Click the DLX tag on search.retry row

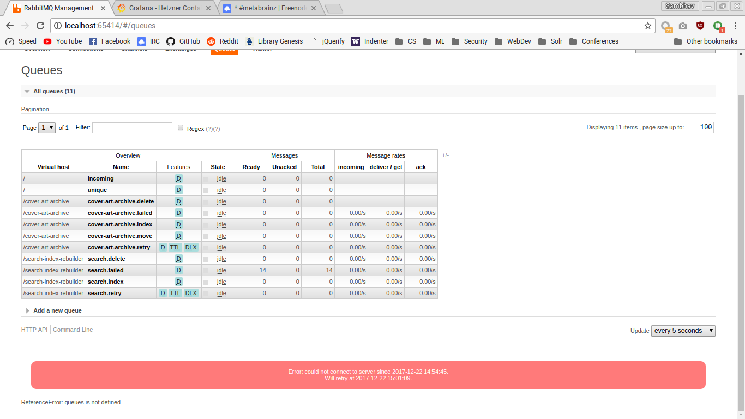click(190, 293)
